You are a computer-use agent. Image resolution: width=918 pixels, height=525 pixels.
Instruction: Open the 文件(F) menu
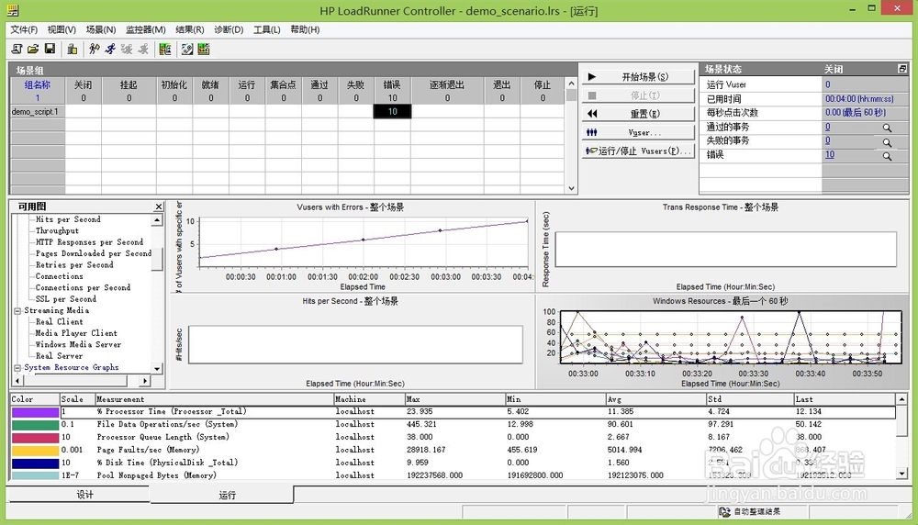tap(24, 29)
